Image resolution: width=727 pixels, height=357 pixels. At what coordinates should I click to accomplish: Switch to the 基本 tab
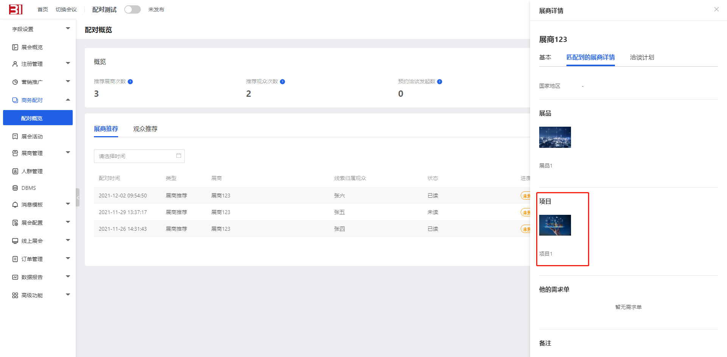[545, 57]
